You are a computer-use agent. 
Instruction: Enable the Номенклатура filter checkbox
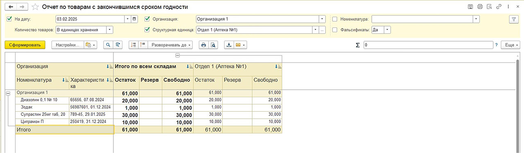click(x=335, y=19)
